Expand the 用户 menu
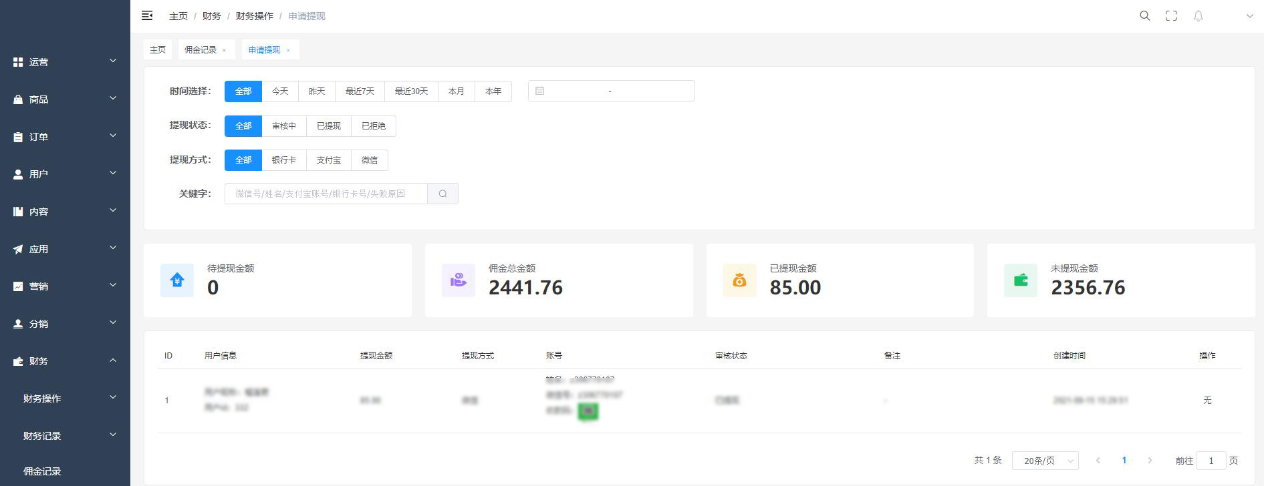Screen dimensions: 1264x486 pos(65,174)
